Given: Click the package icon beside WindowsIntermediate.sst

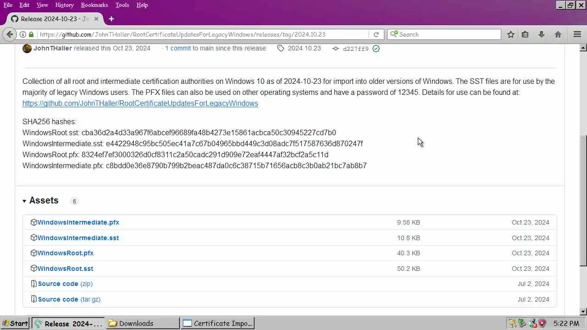Looking at the screenshot, I should pos(33,238).
